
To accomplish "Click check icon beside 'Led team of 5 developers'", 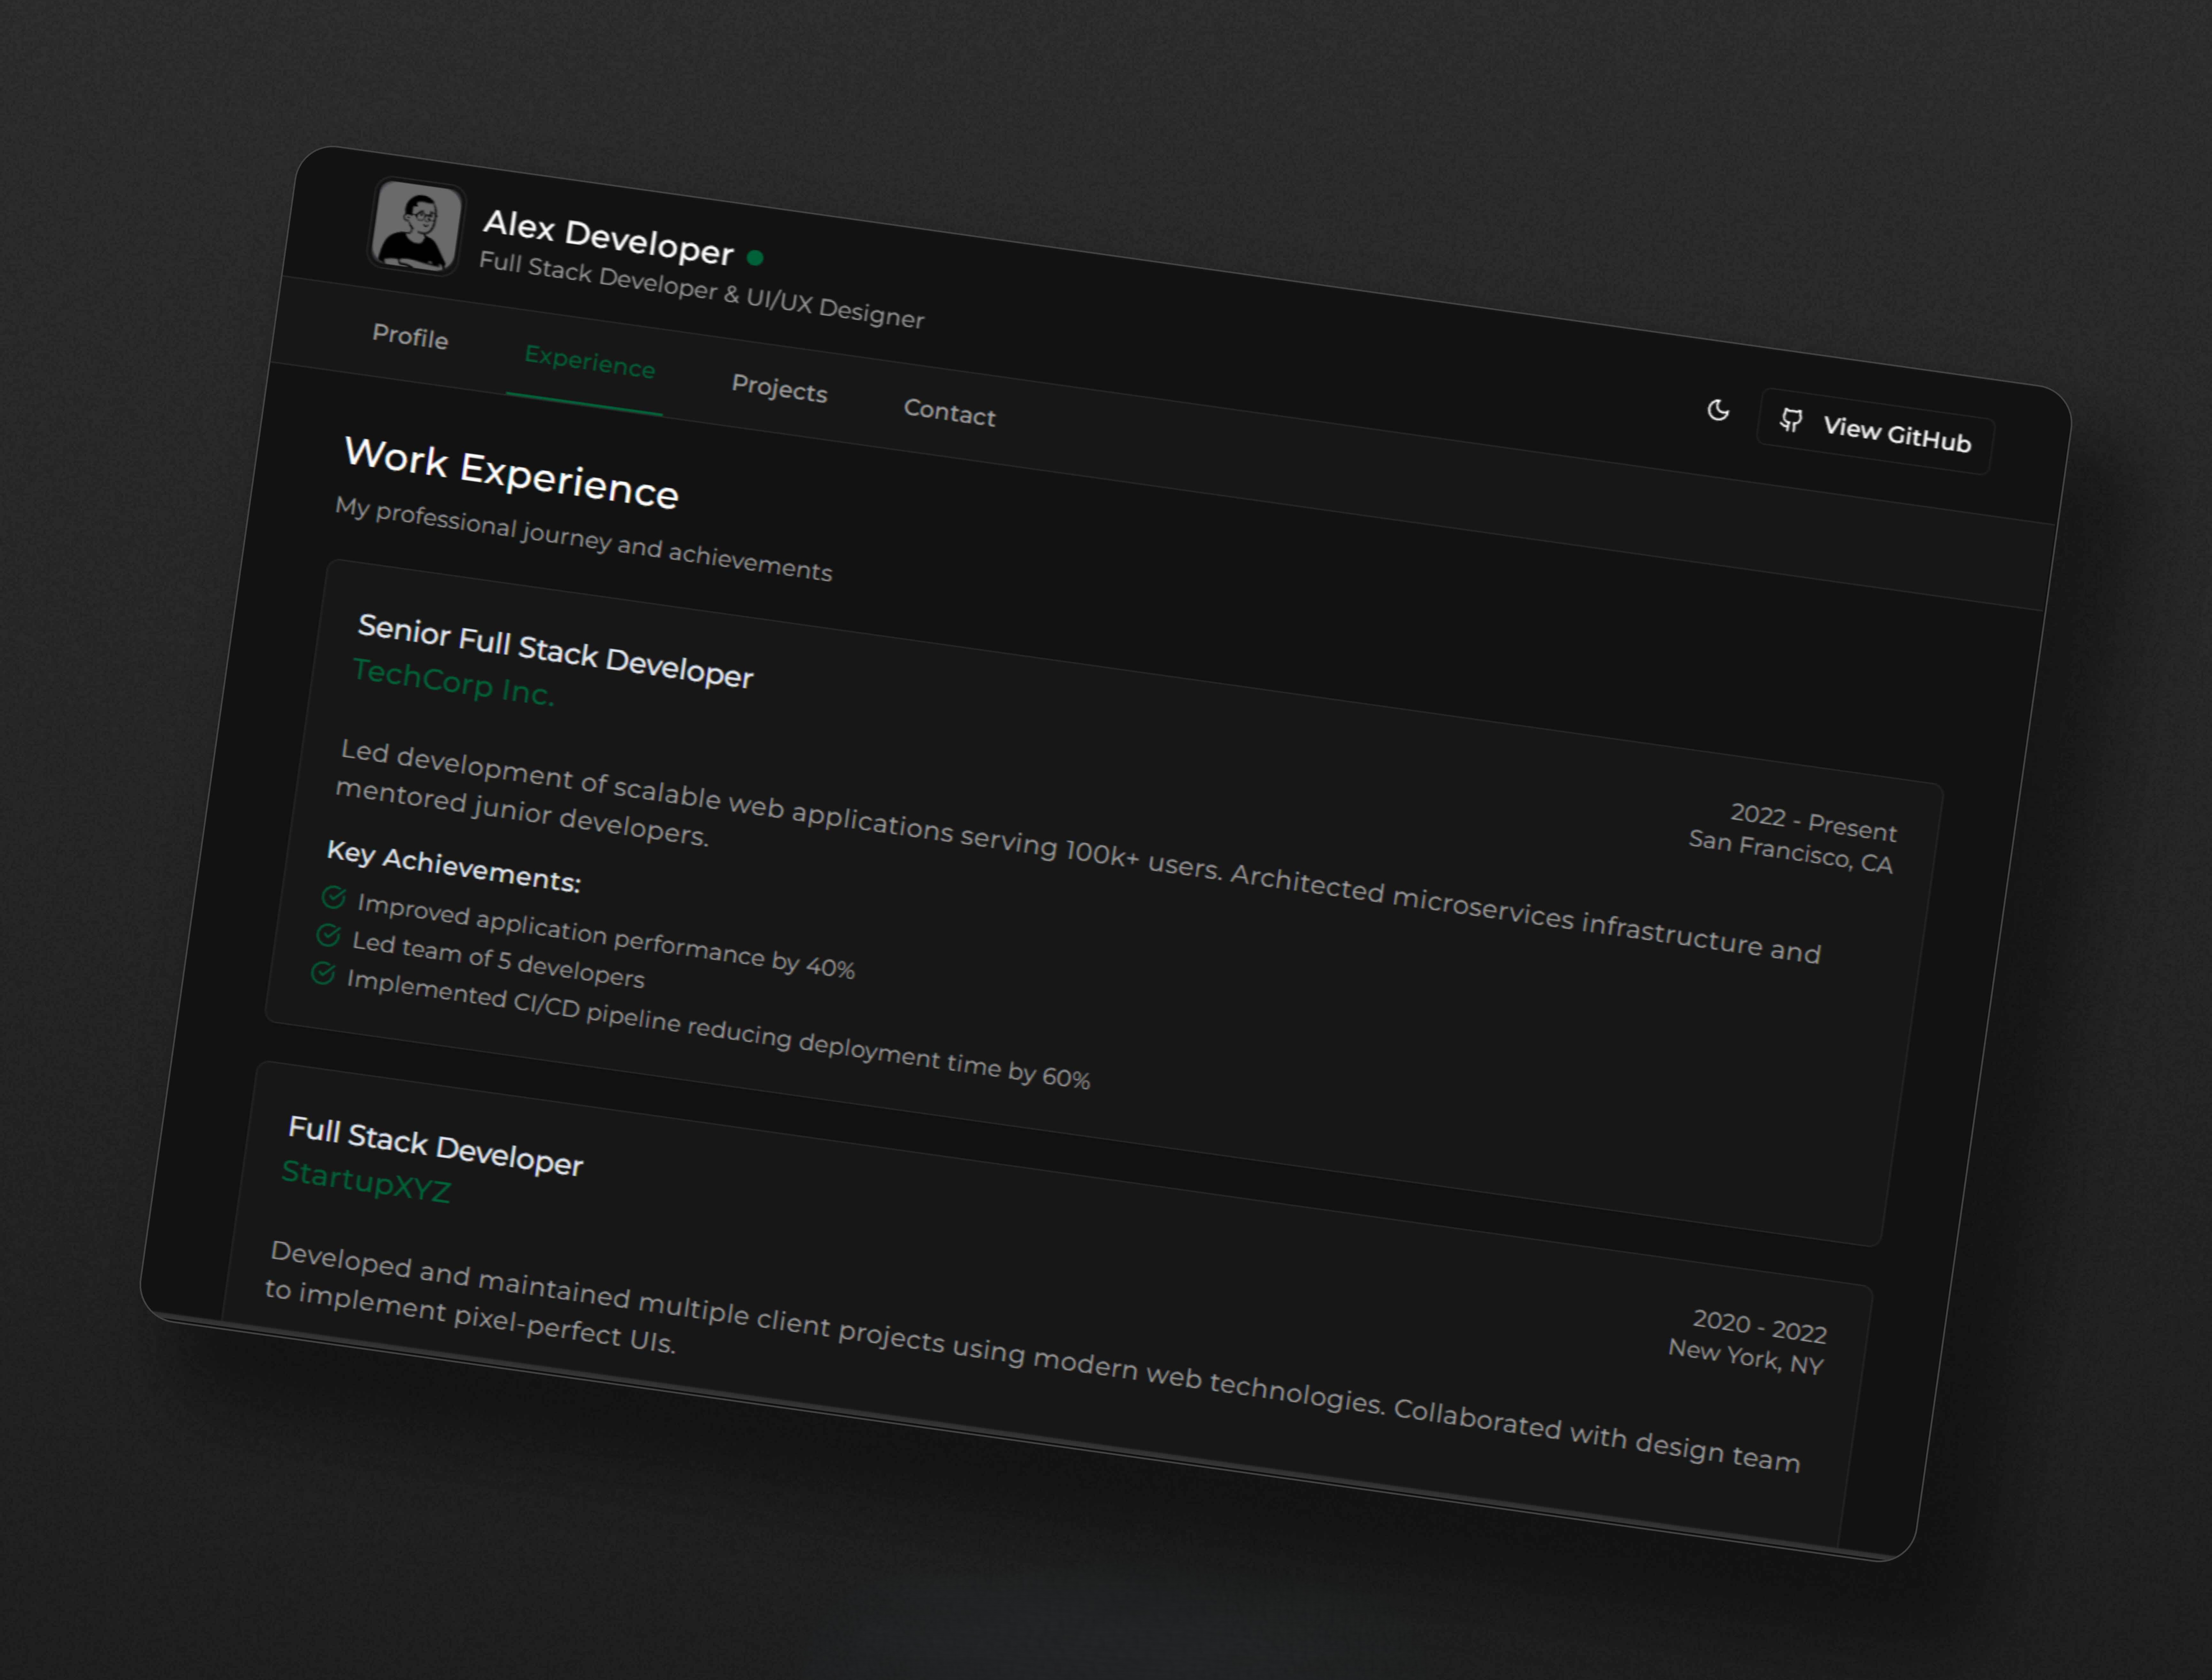I will click(x=328, y=935).
